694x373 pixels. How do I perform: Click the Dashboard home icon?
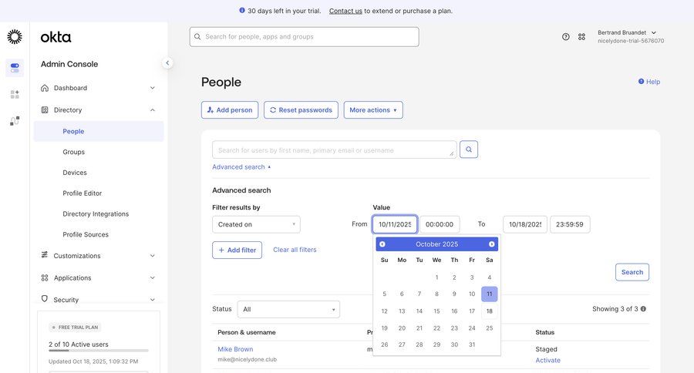click(45, 88)
